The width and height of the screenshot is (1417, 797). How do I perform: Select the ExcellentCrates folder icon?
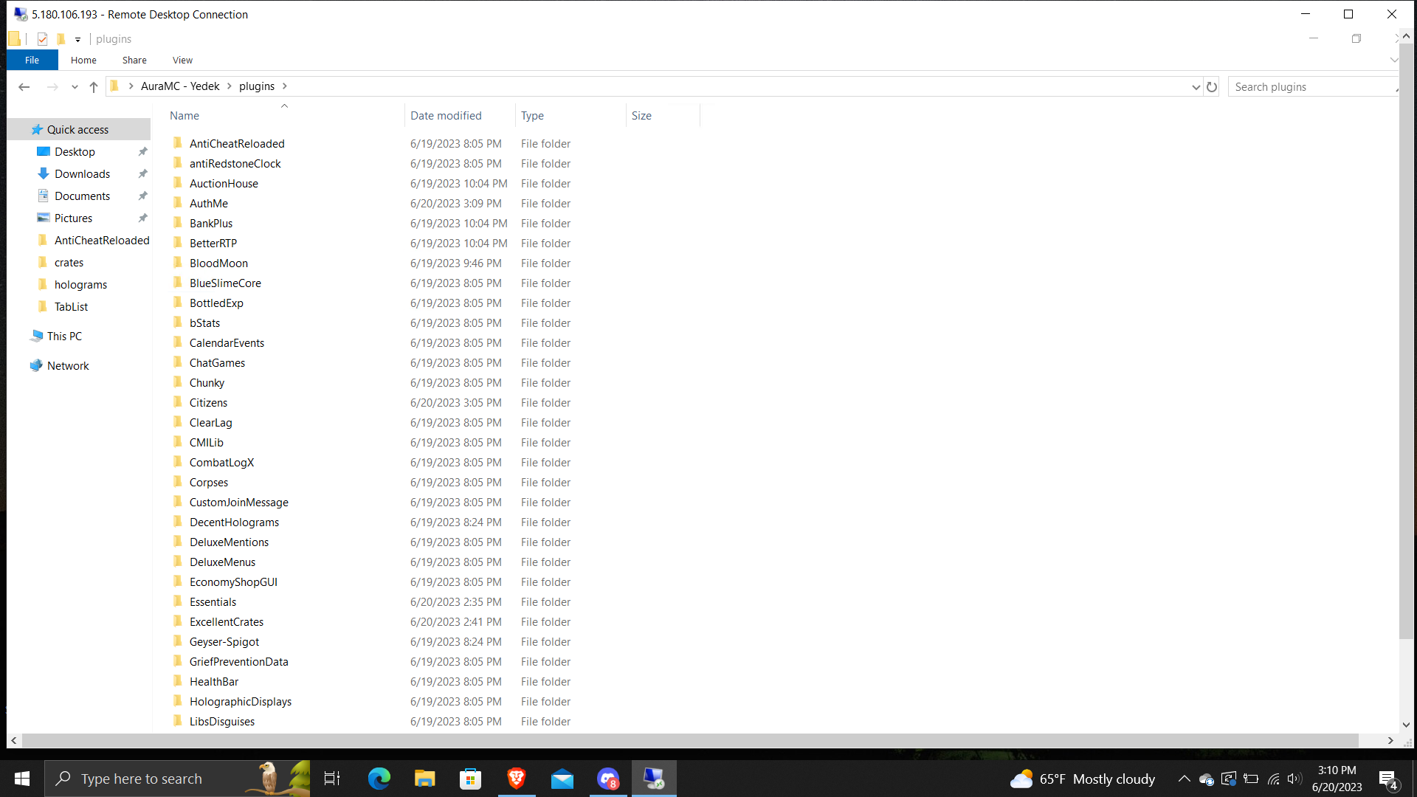click(177, 621)
